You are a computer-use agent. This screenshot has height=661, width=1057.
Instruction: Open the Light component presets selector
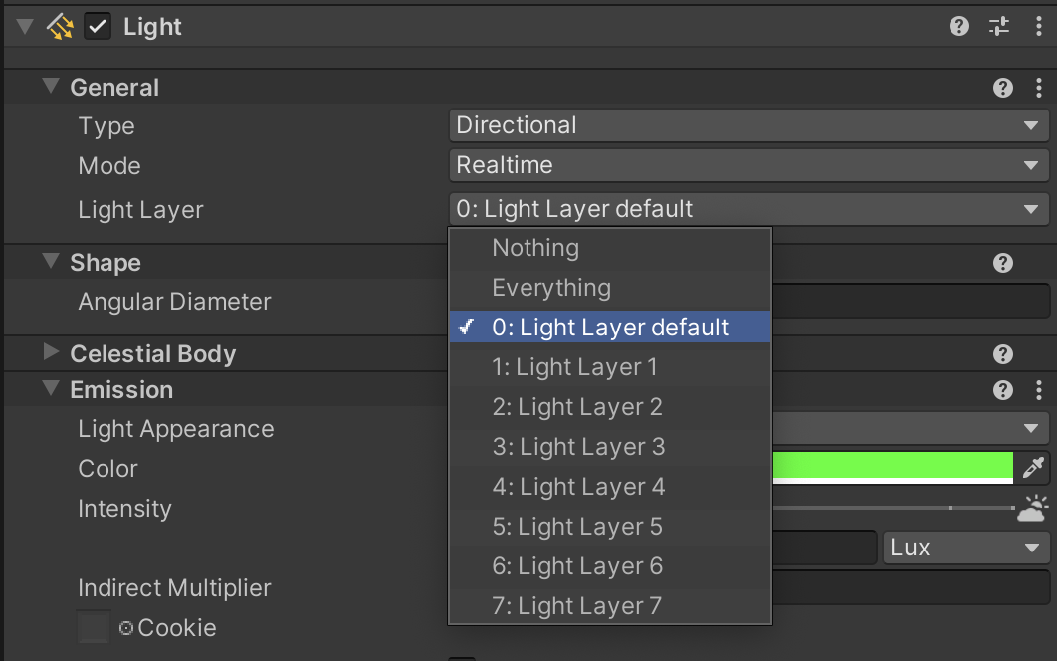point(998,26)
